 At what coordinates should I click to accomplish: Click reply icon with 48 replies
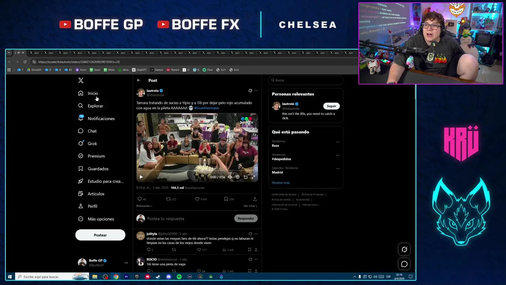coord(142,199)
